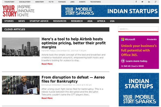Viewport: 161px width, 107px height.
Task: Go to the AFRICA section
Action: point(101,21)
